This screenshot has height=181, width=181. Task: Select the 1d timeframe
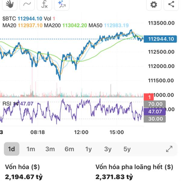11,149
